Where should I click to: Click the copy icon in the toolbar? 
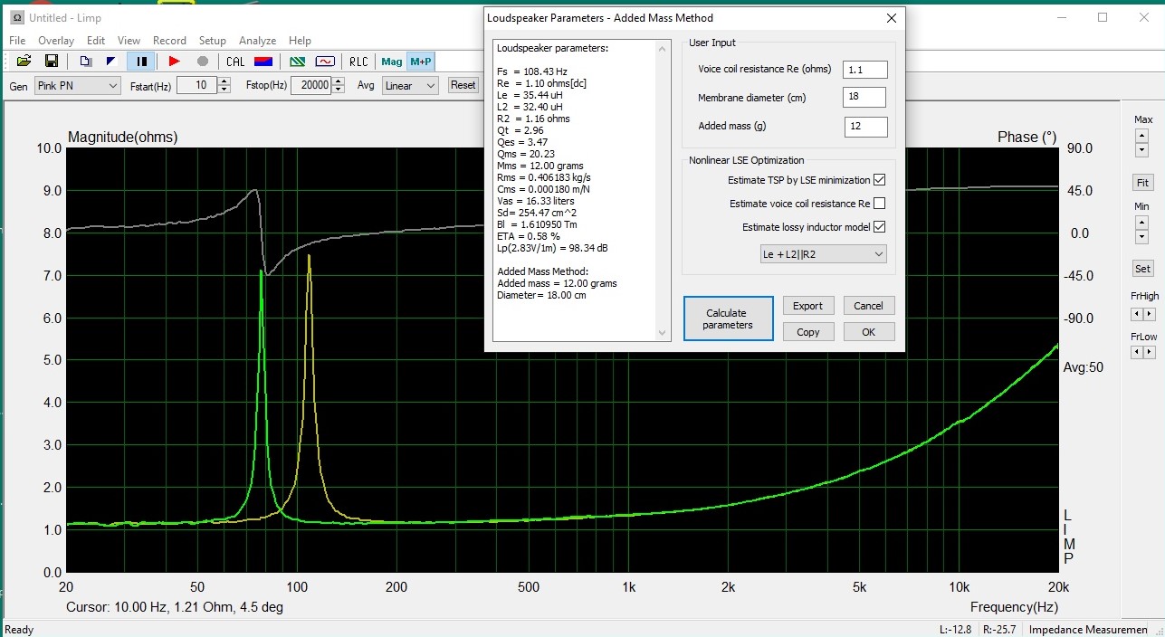coord(85,62)
